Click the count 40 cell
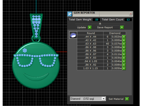This screenshot has width=142, height=106. 107,44
